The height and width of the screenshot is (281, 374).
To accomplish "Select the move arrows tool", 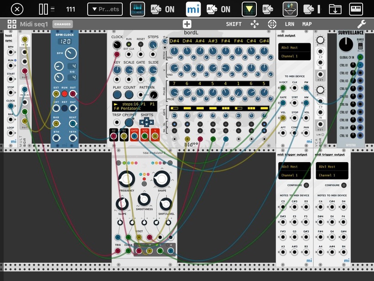I will [x=255, y=24].
